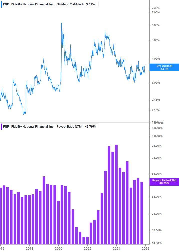Click the 7.39% dividend yield axis value
This screenshot has height=252, width=179.
156,8
